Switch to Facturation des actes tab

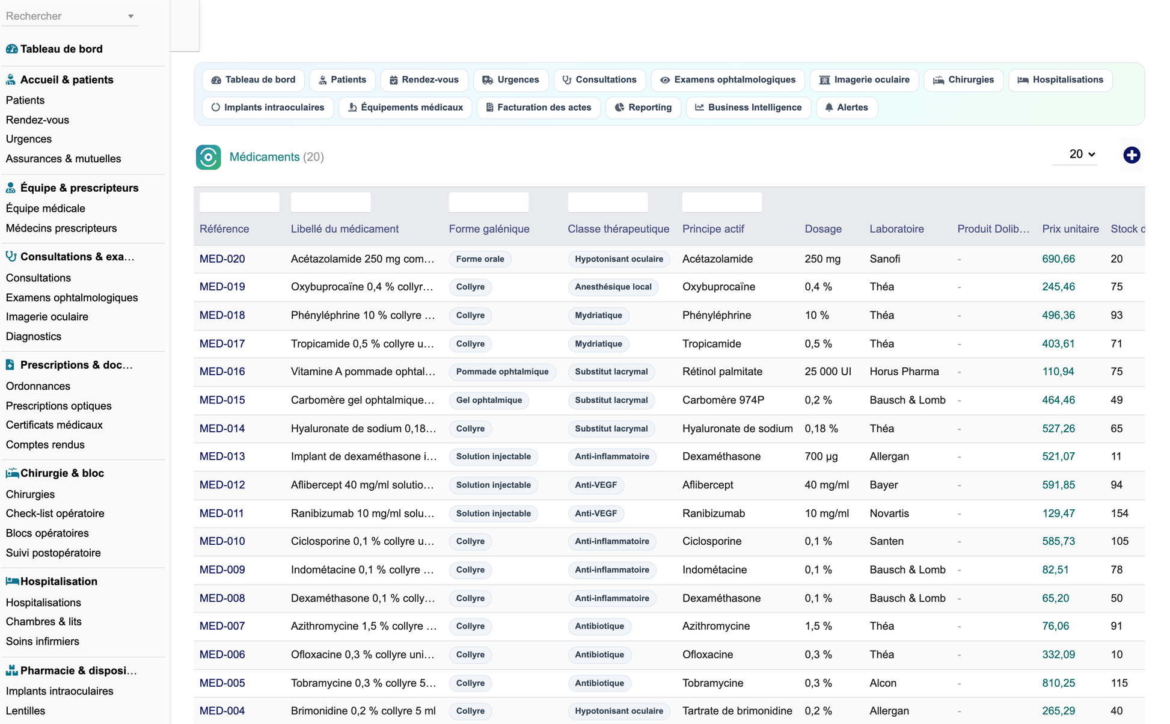point(538,108)
